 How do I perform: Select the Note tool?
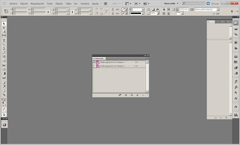[x=4, y=83]
